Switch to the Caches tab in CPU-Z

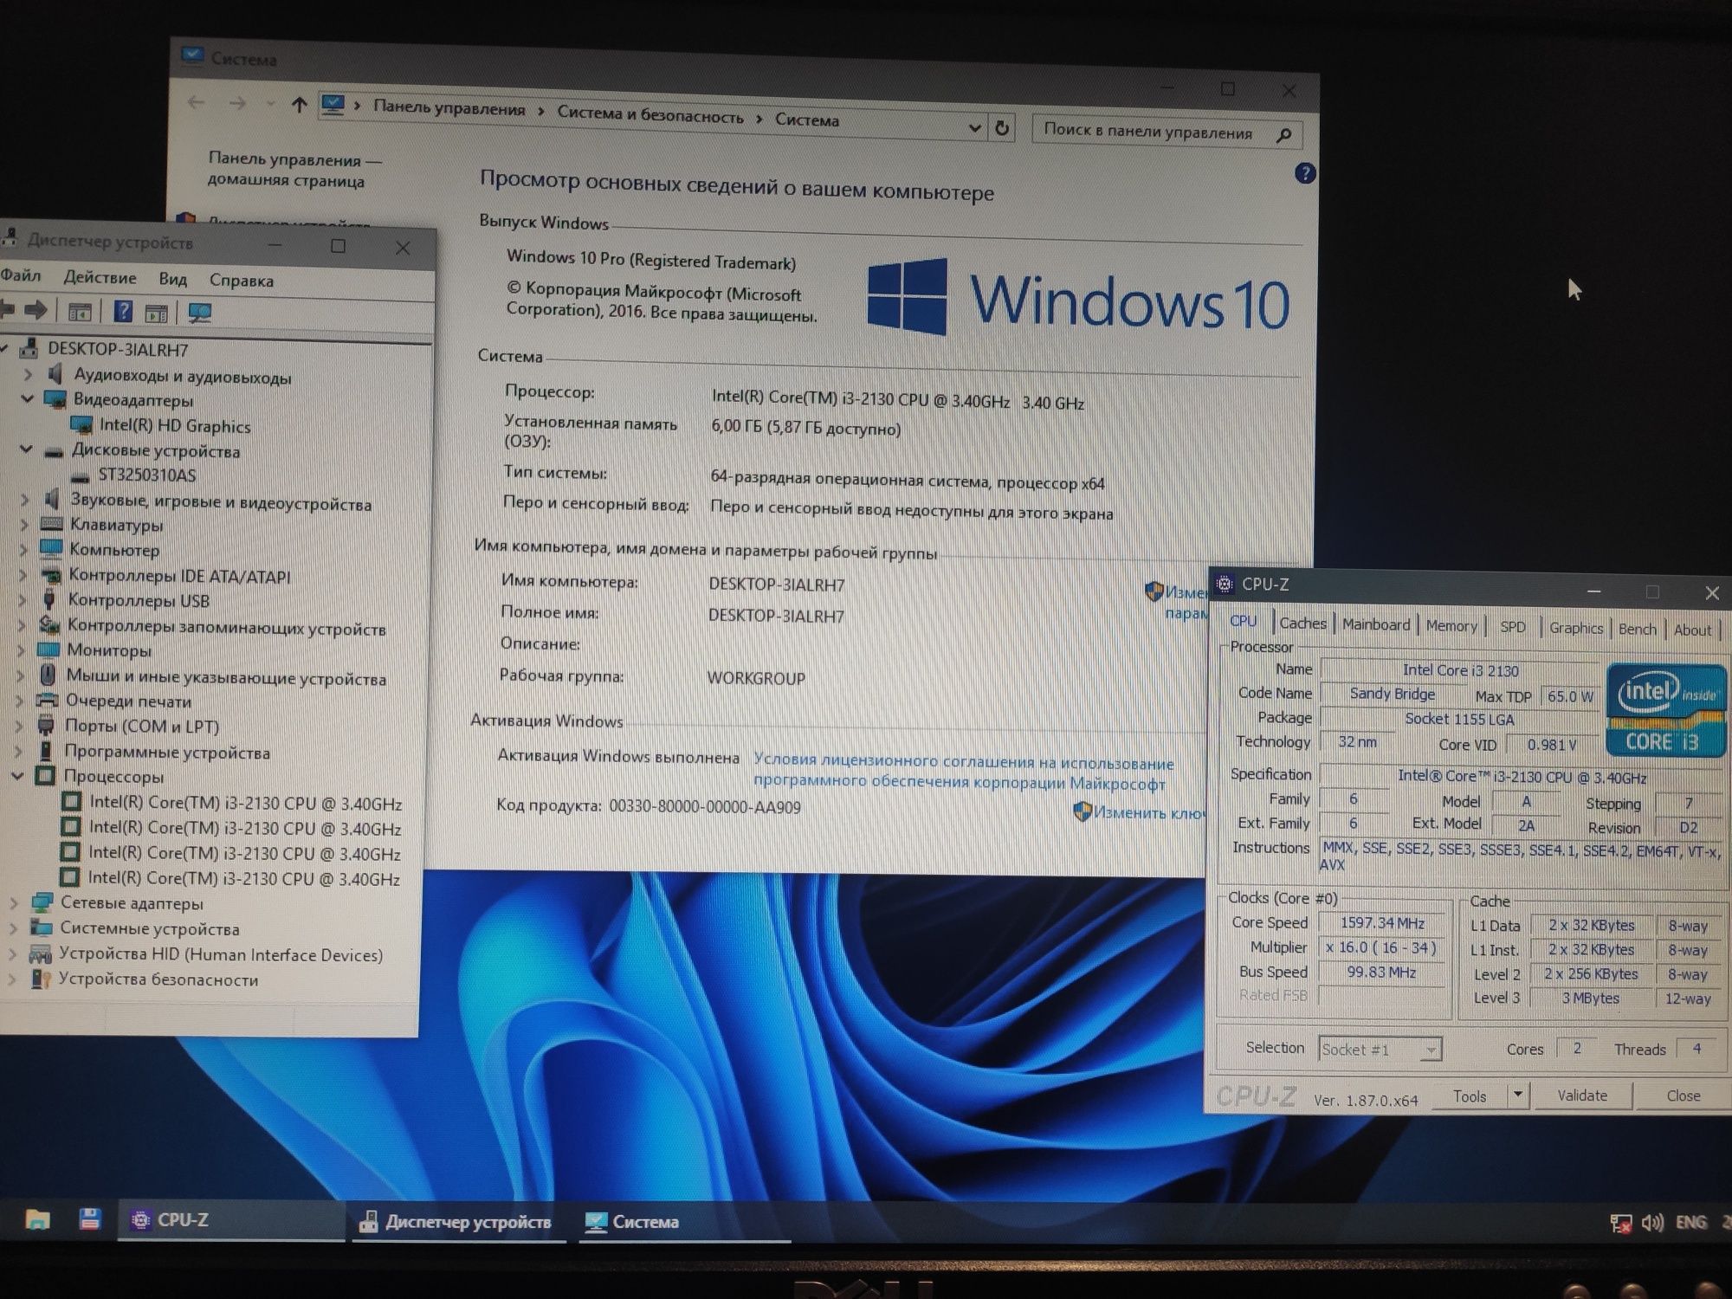(1302, 623)
